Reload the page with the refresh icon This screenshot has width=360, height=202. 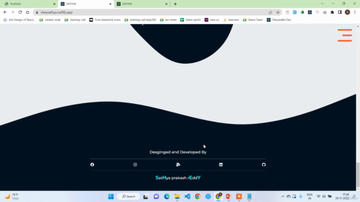pos(20,12)
